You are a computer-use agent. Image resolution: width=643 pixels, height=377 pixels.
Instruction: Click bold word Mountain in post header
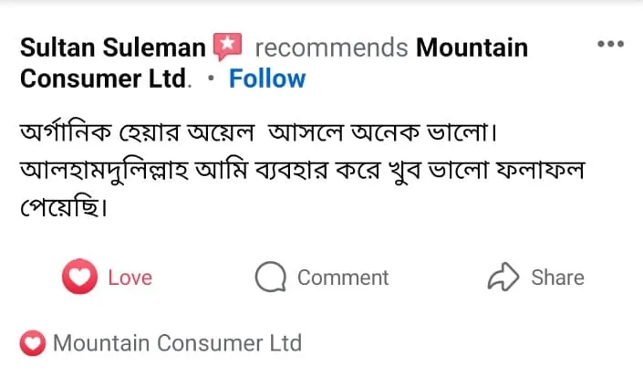tap(472, 47)
